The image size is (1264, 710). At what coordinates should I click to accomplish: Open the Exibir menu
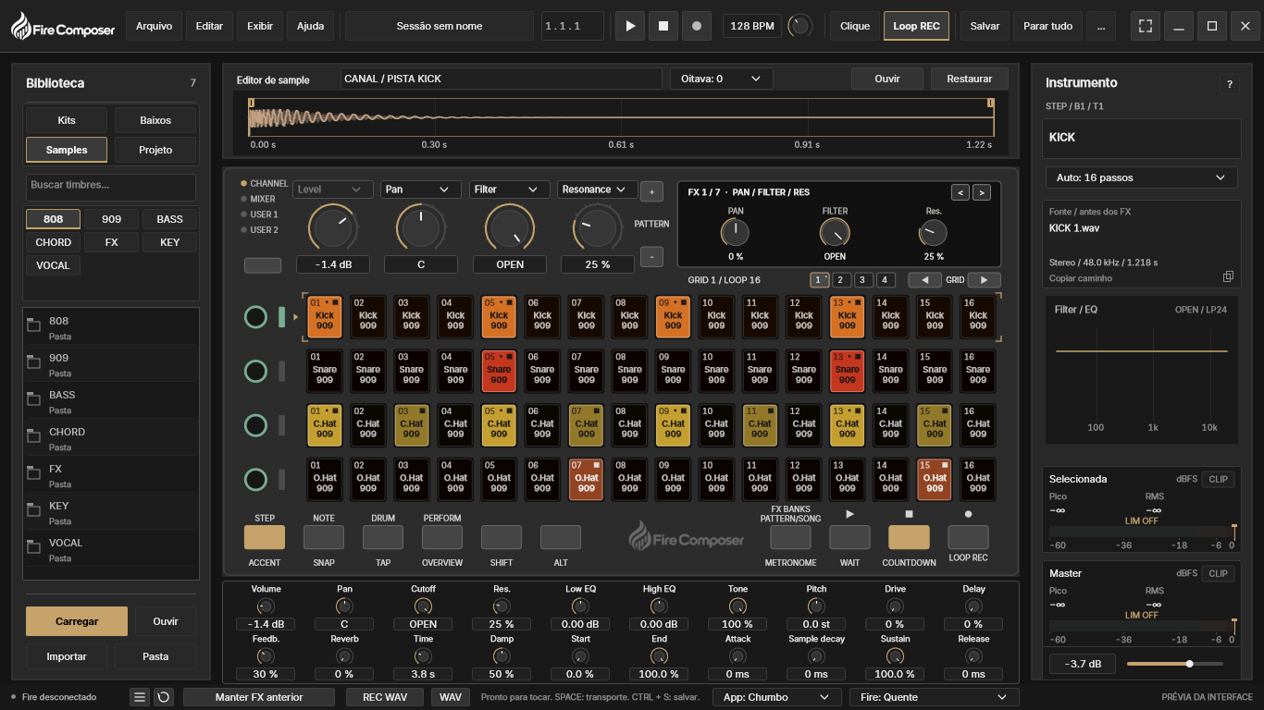260,26
